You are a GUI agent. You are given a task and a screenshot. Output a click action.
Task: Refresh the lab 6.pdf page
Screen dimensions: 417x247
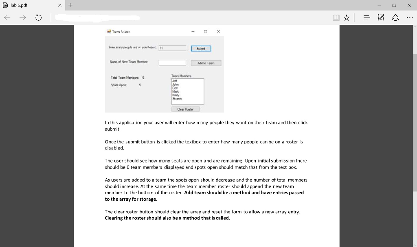coord(39,17)
